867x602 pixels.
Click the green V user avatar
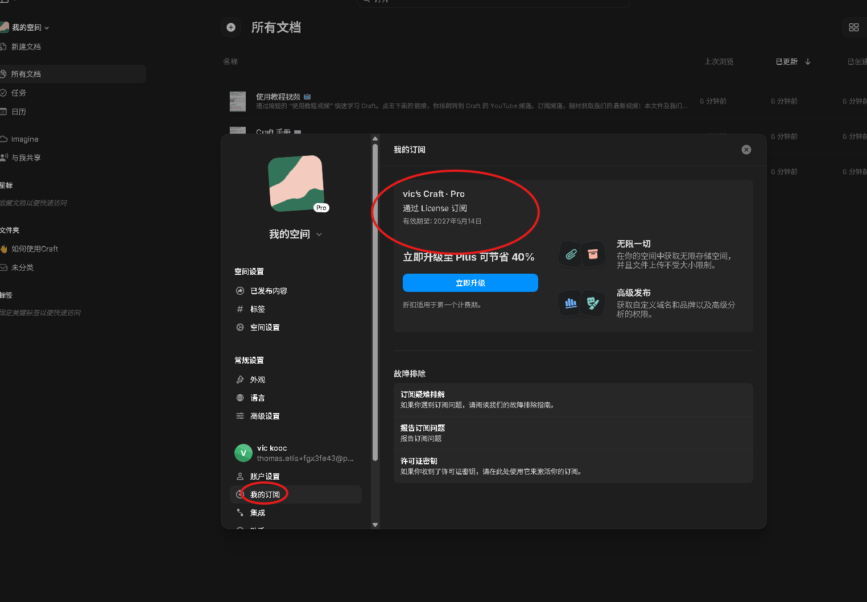pyautogui.click(x=243, y=453)
